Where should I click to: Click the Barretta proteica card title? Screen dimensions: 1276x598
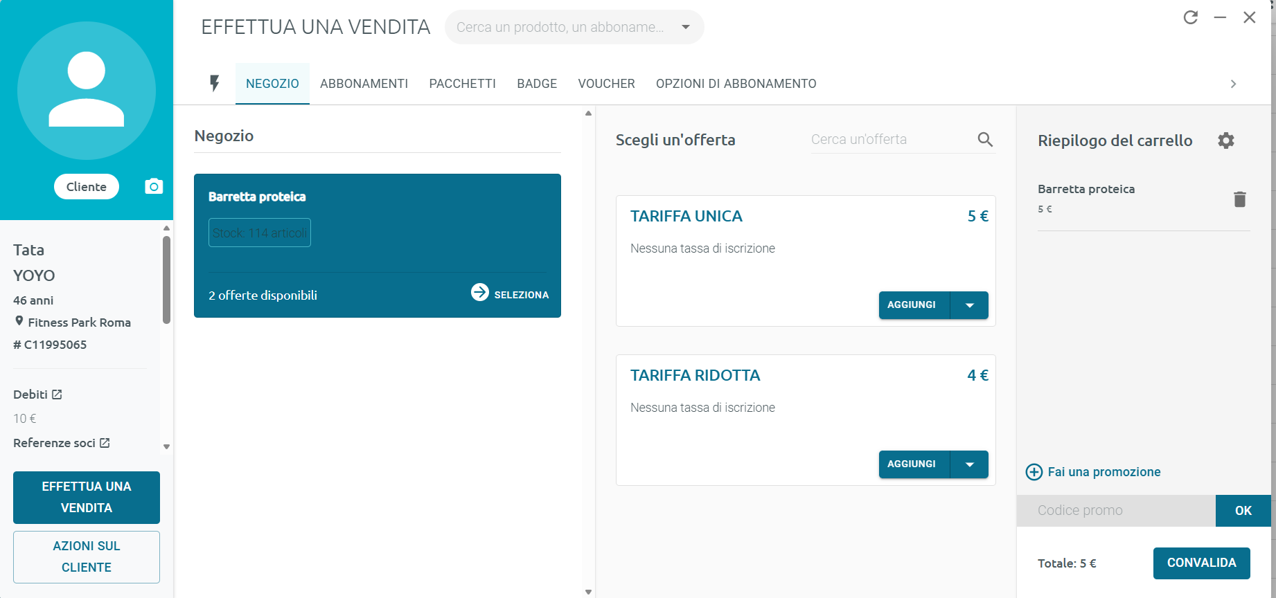(x=257, y=197)
